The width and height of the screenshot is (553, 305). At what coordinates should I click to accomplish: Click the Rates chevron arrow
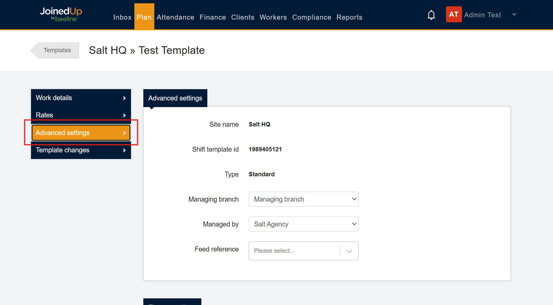124,115
